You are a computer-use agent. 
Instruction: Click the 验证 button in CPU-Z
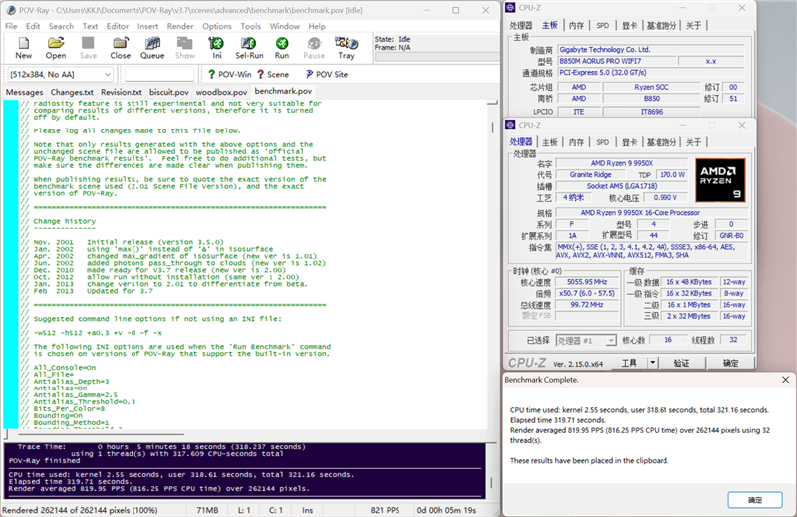pos(681,363)
